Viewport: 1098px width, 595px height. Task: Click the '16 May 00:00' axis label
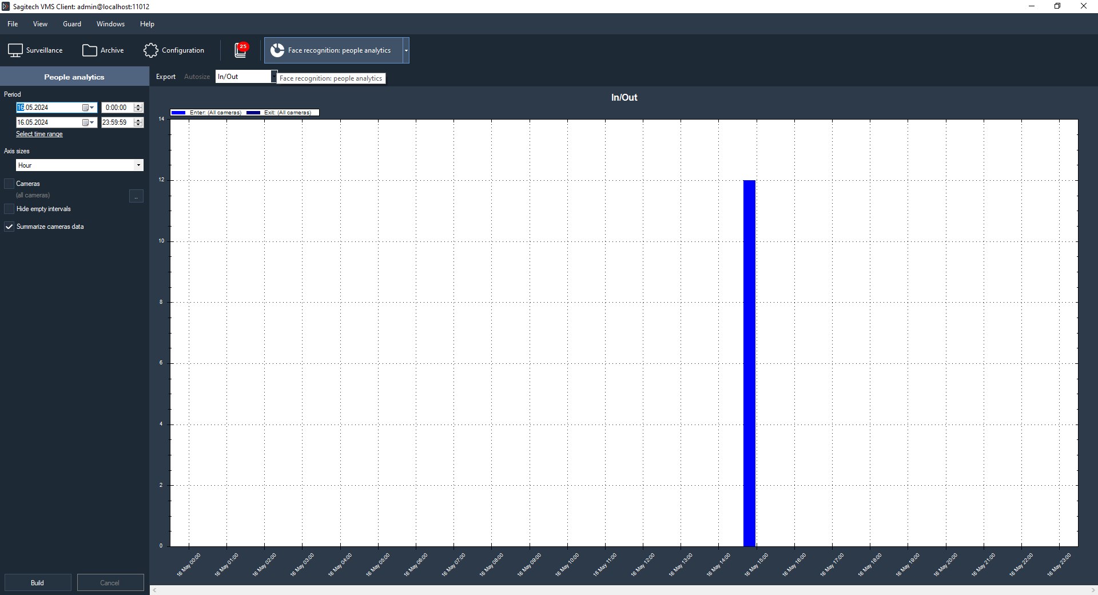[x=189, y=565]
